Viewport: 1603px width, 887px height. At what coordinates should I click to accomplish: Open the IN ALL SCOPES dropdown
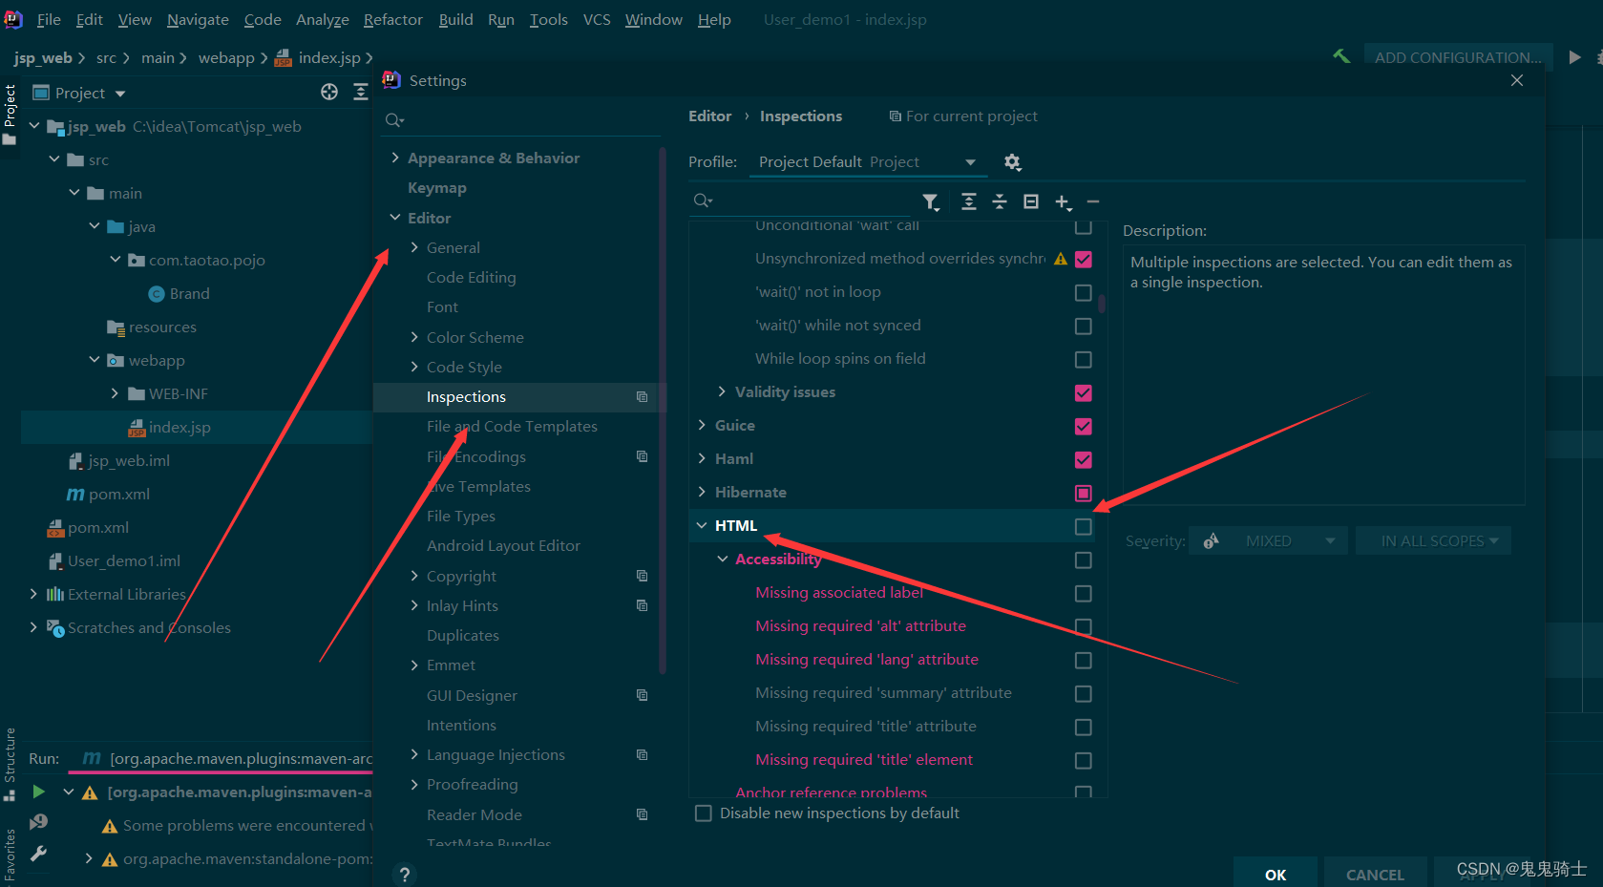[x=1433, y=541]
